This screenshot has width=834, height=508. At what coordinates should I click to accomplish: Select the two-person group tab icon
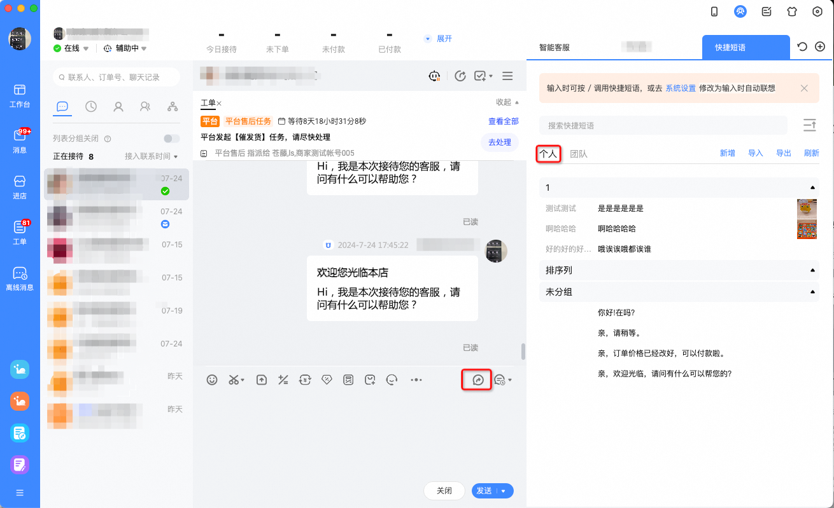pos(145,107)
